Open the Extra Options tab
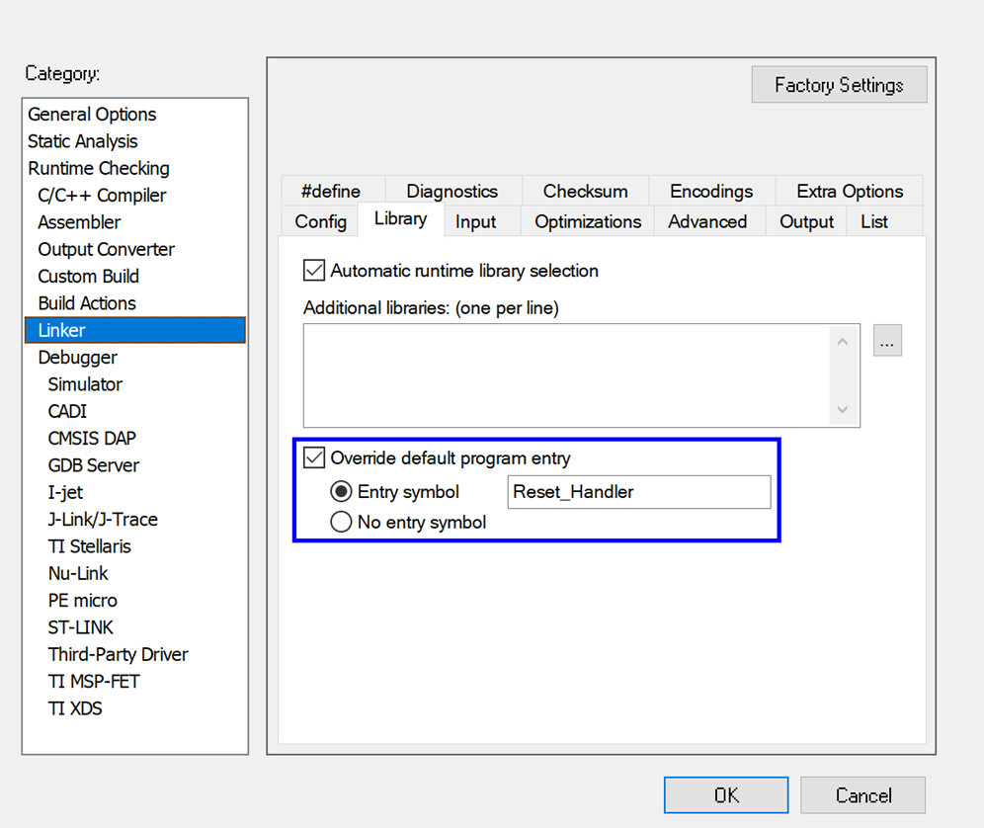The height and width of the screenshot is (828, 984). 850,191
